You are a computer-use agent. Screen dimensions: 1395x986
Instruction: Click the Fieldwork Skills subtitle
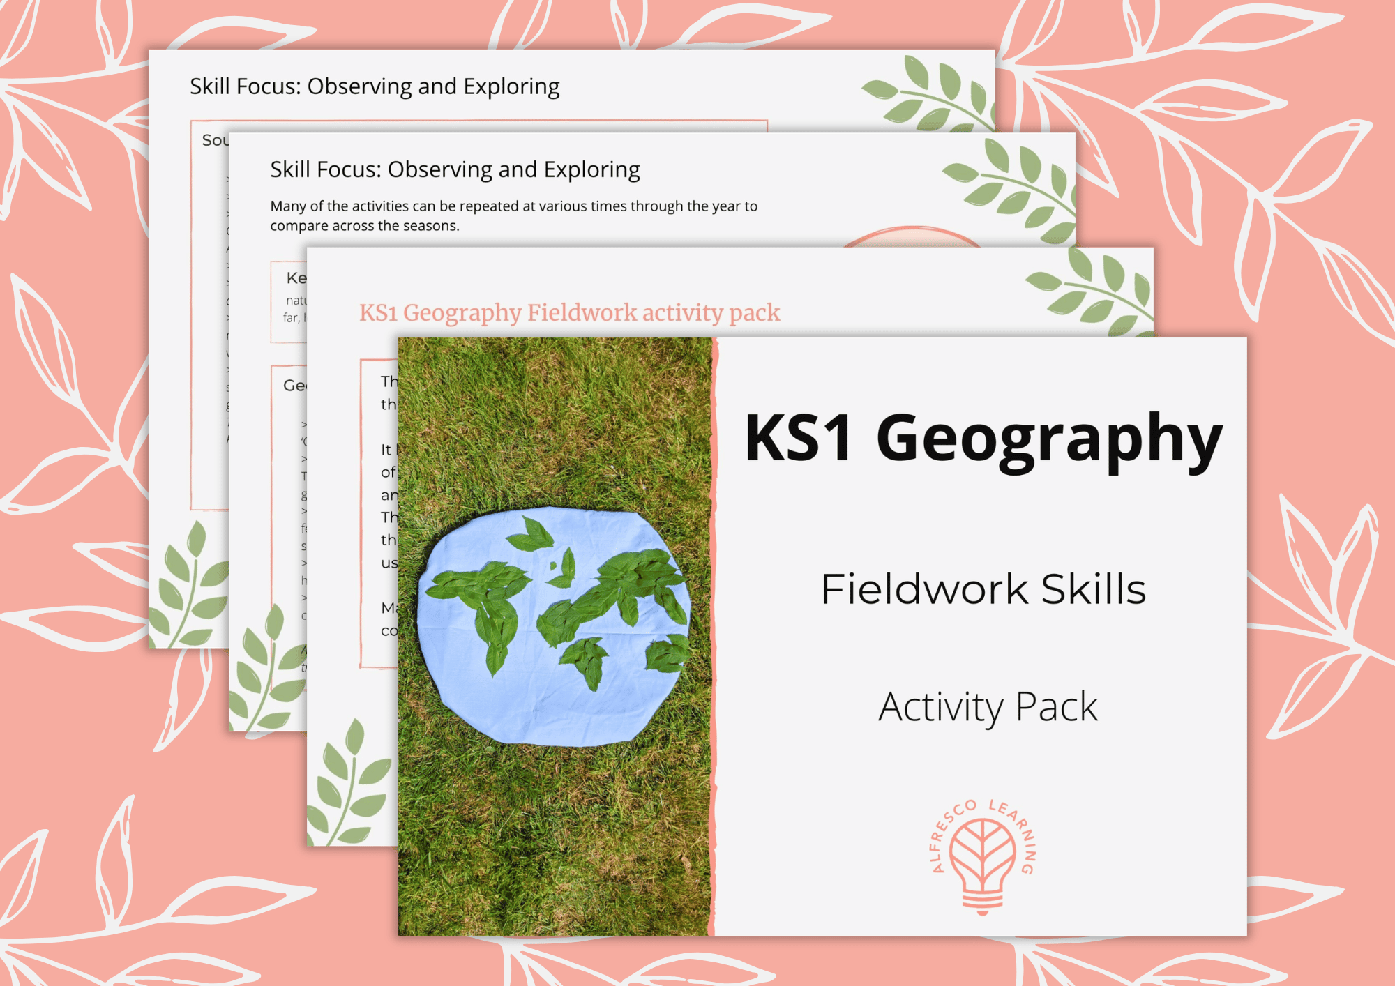tap(985, 589)
